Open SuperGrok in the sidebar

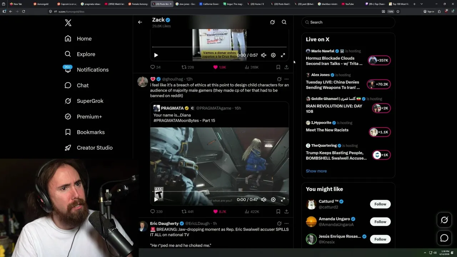click(x=84, y=101)
